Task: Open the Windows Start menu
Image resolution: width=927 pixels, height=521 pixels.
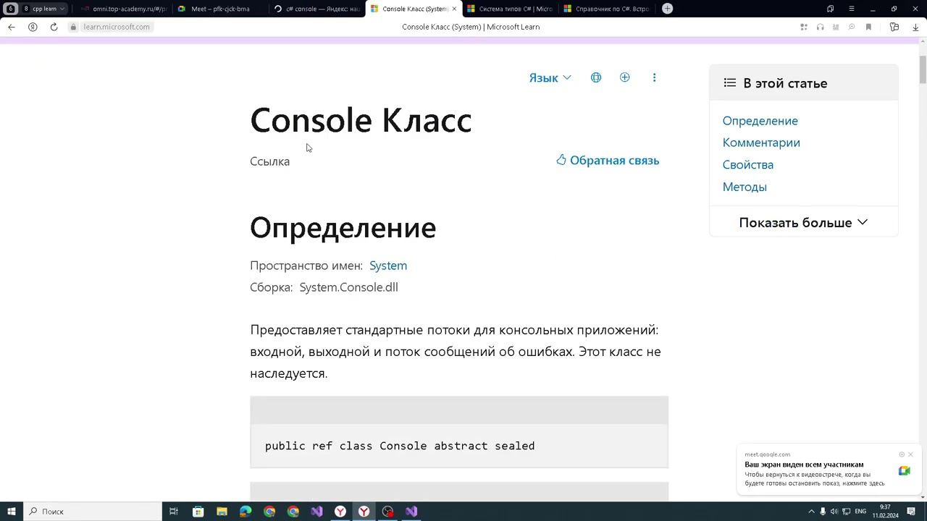Action: point(12,512)
